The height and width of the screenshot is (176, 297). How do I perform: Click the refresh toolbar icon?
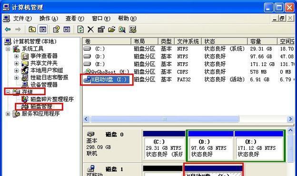pos(80,29)
